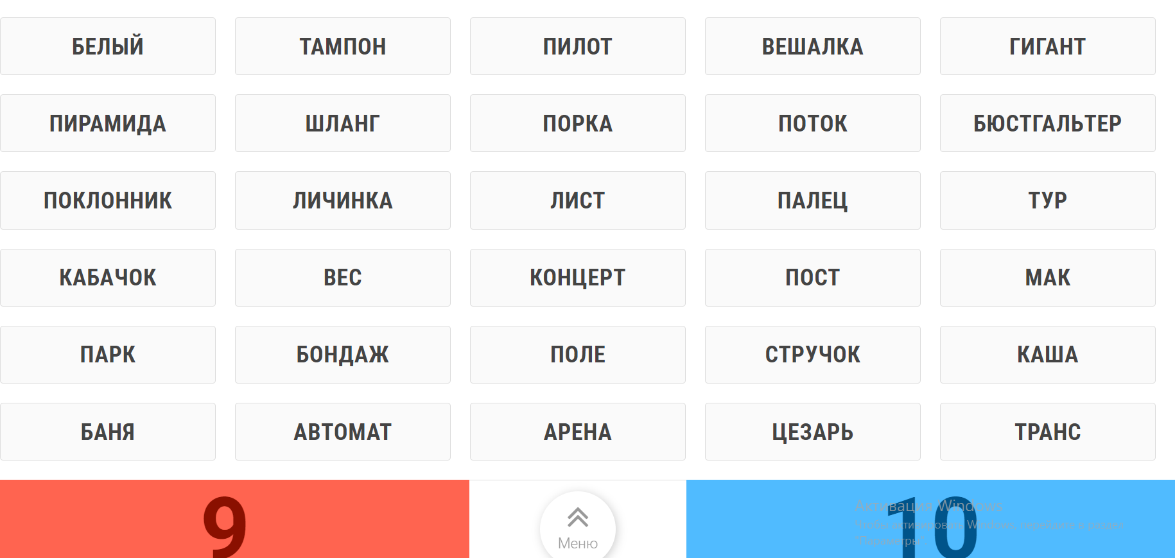Choose the ШЛАНГ card
Viewport: 1175px width, 558px height.
[x=343, y=123]
